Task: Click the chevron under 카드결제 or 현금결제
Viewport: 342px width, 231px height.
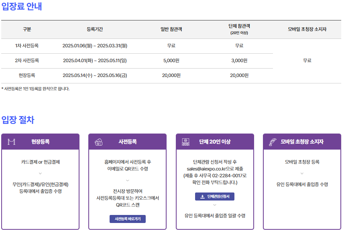Action: pyautogui.click(x=40, y=174)
